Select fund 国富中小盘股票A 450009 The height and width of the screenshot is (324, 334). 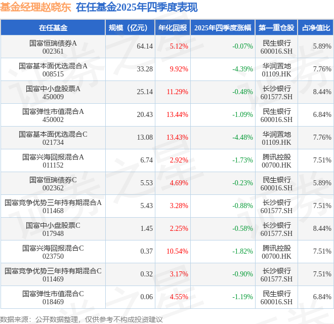pos(53,93)
